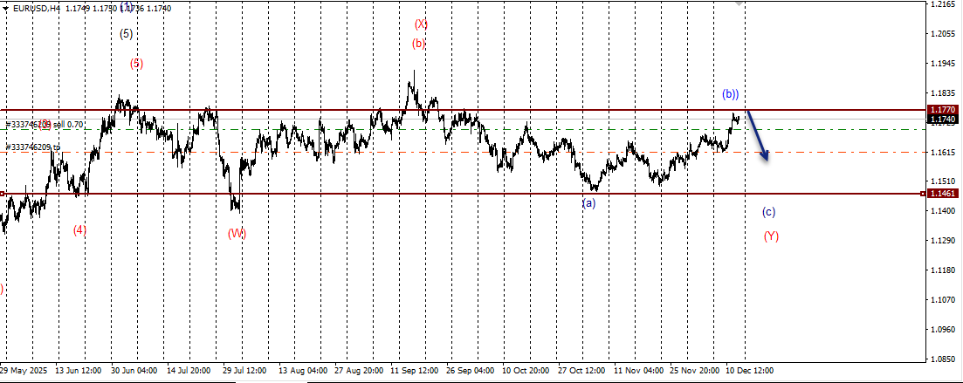Select the red (Y) wave label
This screenshot has height=383, width=963.
772,236
